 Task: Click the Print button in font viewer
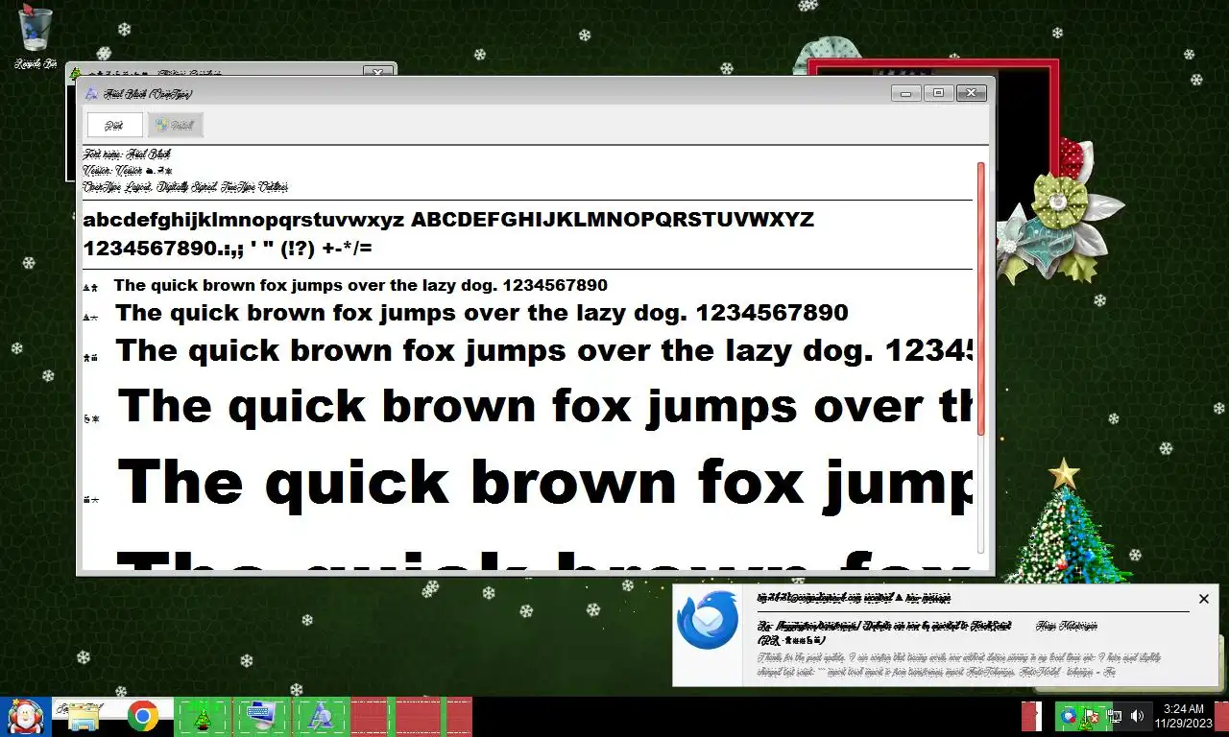click(x=115, y=125)
